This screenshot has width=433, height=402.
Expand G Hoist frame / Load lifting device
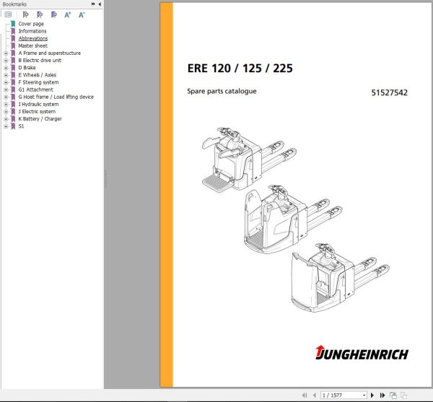point(6,97)
